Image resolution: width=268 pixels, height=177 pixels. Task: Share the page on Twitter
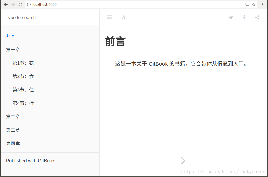click(231, 17)
